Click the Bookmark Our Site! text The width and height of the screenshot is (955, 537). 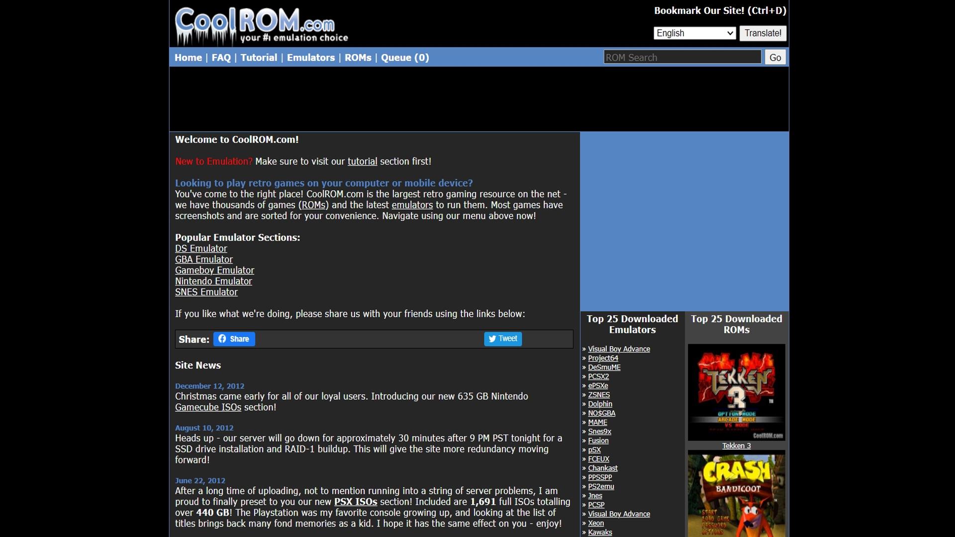[720, 11]
